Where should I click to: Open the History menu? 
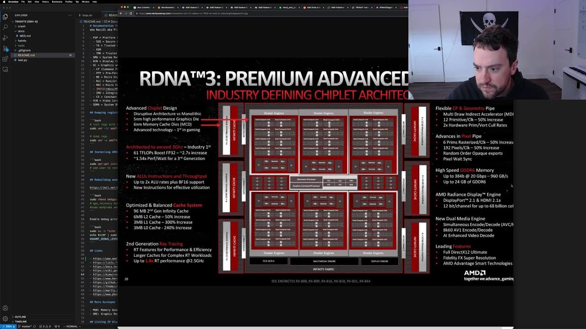(46, 2)
